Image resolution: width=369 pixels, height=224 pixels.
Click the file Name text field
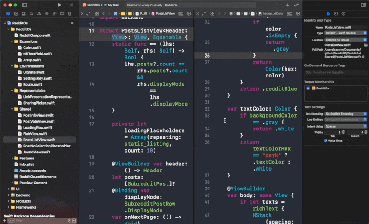tap(345, 28)
